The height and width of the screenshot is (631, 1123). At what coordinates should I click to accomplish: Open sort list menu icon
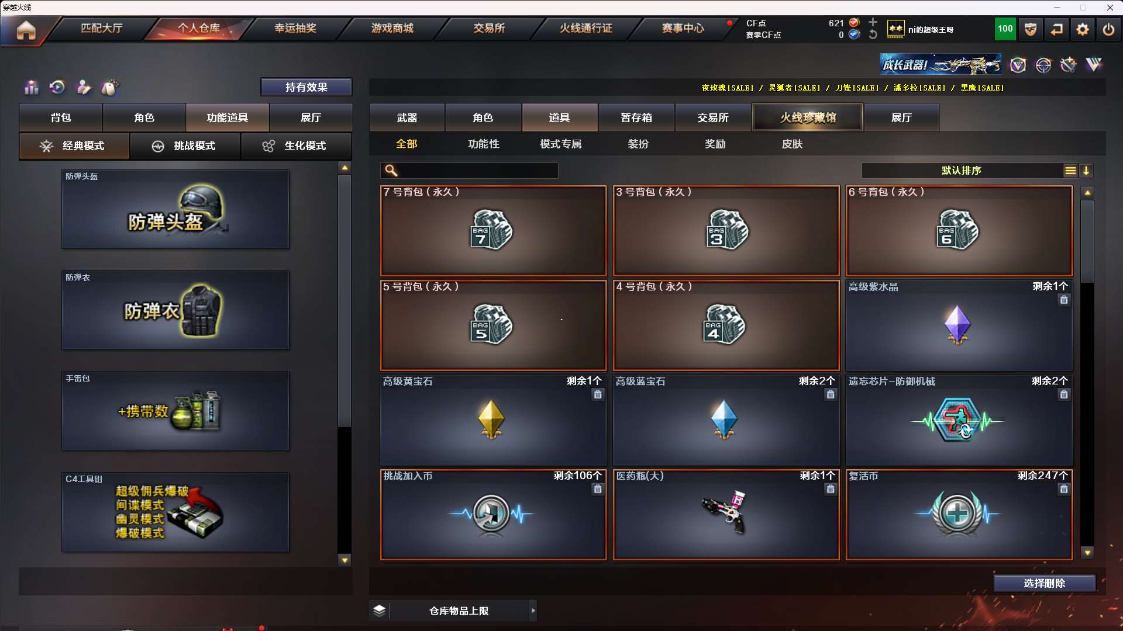pos(1070,170)
